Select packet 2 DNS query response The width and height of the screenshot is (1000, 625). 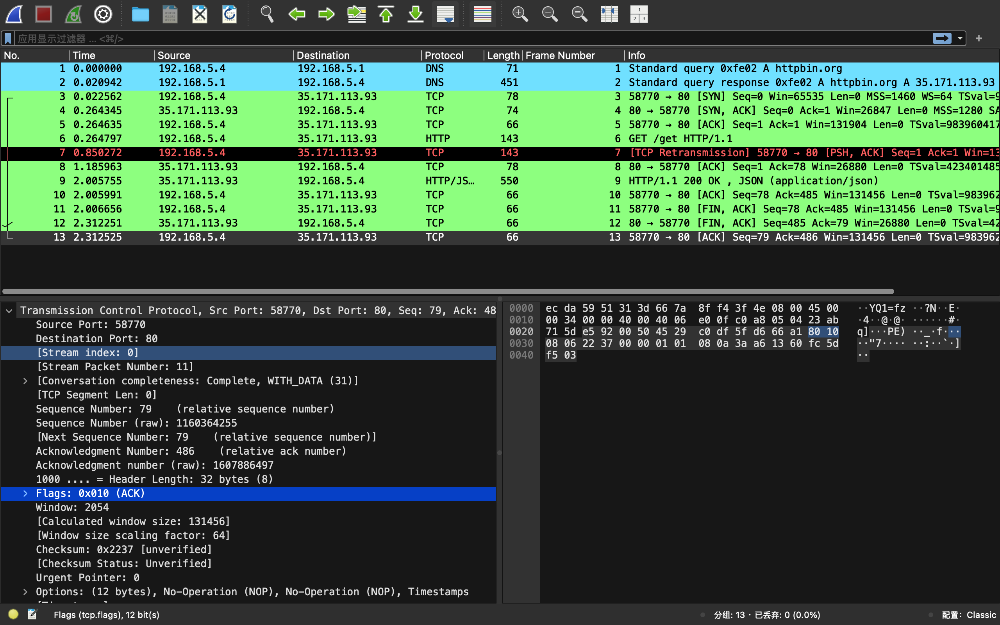500,83
